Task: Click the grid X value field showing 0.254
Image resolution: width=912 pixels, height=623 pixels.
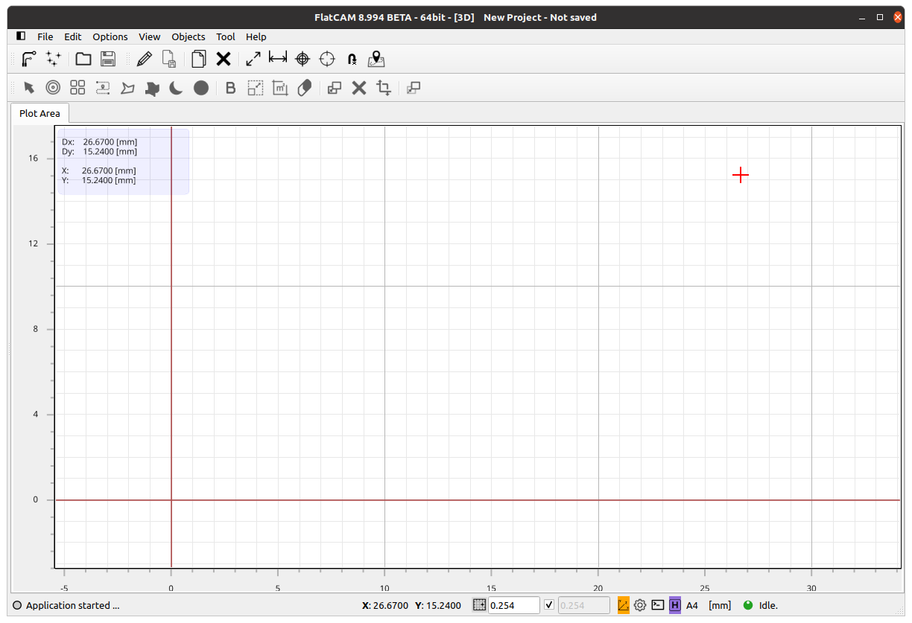Action: 514,605
